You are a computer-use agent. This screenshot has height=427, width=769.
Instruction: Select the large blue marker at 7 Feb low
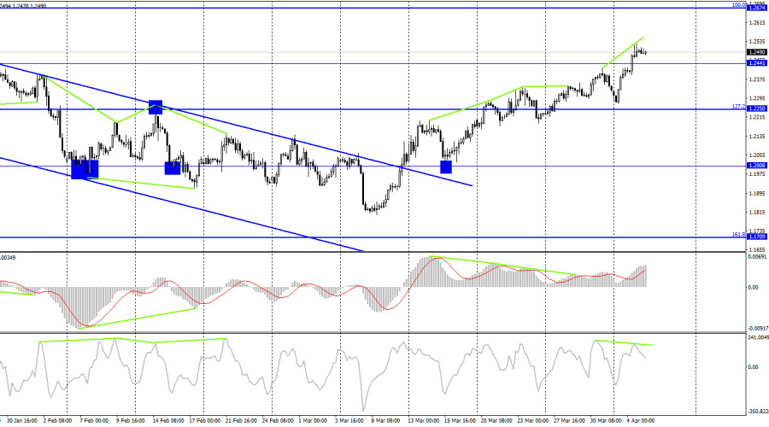[x=85, y=169]
